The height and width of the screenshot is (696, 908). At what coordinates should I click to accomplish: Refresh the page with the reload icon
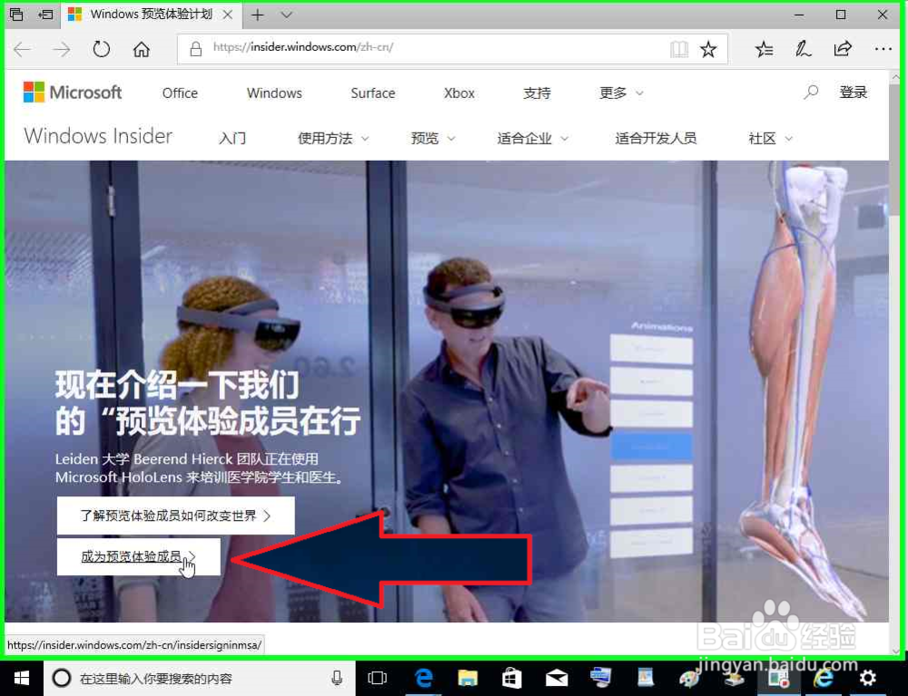pyautogui.click(x=101, y=48)
